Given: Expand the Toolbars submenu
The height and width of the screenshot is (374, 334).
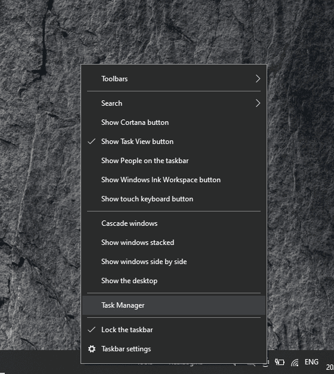Looking at the screenshot, I should (x=174, y=79).
